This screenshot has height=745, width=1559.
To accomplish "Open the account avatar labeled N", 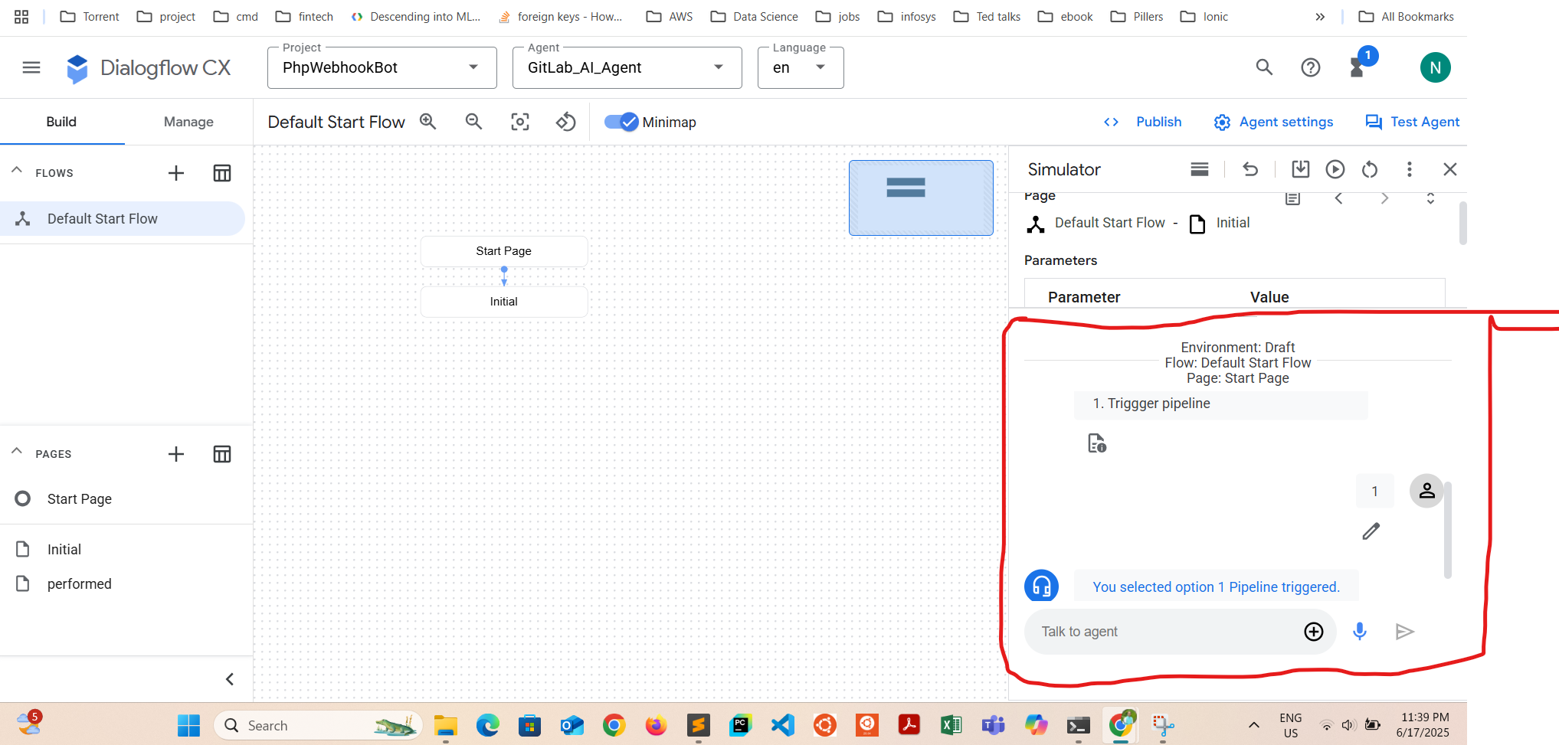I will pyautogui.click(x=1435, y=67).
